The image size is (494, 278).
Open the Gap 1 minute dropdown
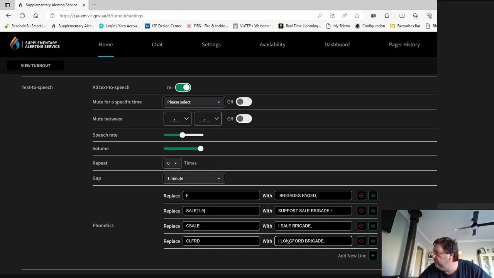click(194, 178)
